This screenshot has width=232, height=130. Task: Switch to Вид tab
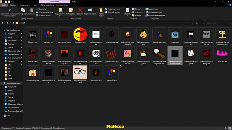35,5
